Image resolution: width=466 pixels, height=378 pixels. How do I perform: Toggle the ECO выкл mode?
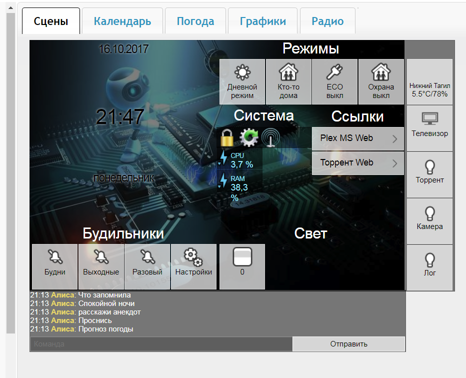[334, 81]
